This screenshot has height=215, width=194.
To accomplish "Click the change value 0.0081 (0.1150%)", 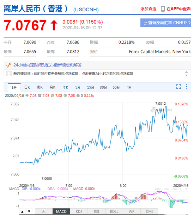I will 83,22.
